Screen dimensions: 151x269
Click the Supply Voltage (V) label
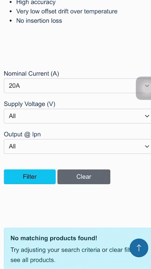pyautogui.click(x=30, y=104)
